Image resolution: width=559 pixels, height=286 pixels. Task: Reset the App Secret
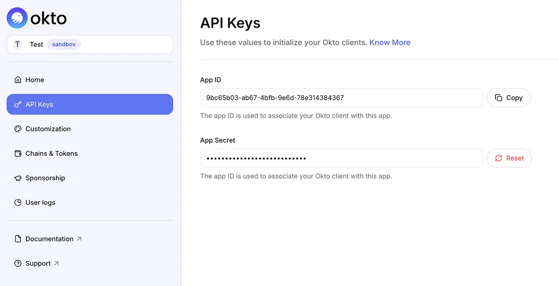pos(509,158)
